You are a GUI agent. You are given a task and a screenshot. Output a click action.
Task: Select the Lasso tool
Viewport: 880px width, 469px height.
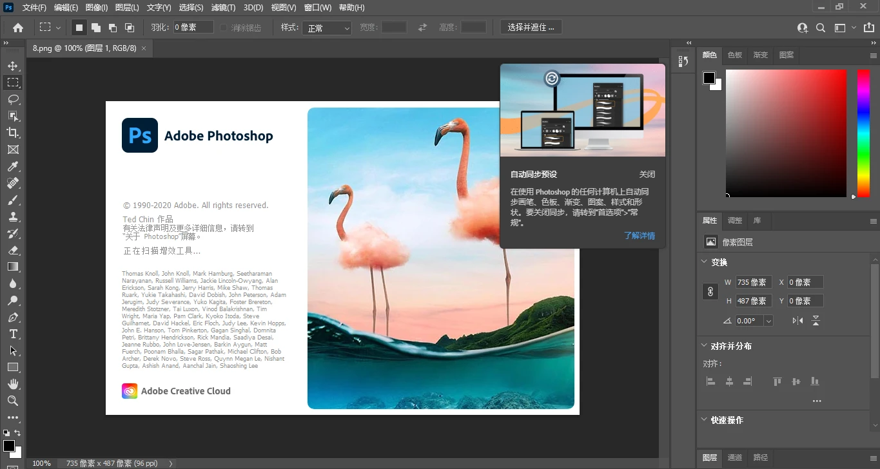pos(13,99)
